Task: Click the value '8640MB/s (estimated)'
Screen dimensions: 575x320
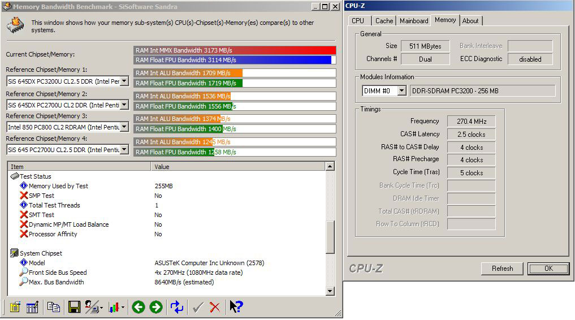Action: tap(184, 282)
